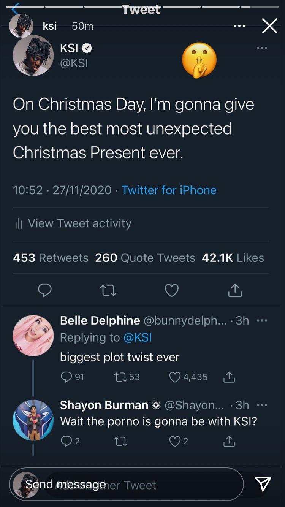The image size is (285, 507).
Task: Like Shayon Burman's reply
Action: click(x=175, y=441)
